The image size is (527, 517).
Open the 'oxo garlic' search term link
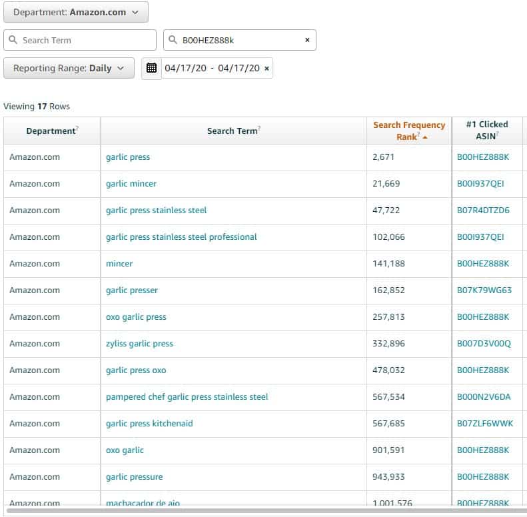click(x=125, y=450)
